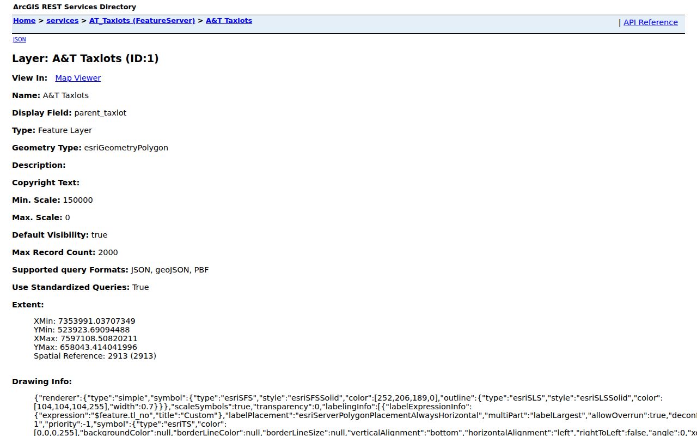The image size is (697, 436).
Task: Click the 'Copyright Text:' label
Action: coord(46,183)
